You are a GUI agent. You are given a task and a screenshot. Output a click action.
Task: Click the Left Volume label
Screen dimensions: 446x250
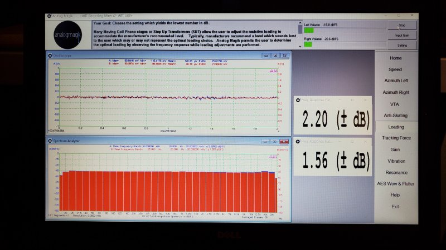pos(312,25)
